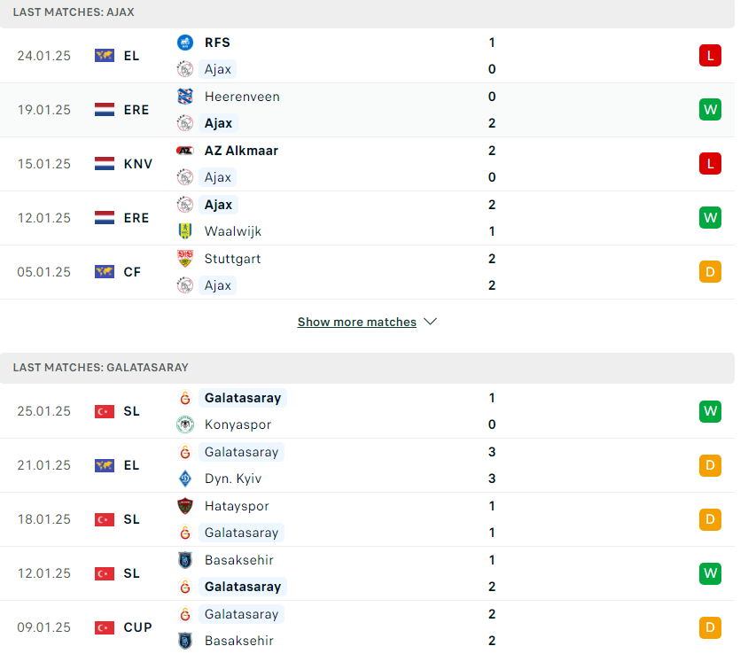The width and height of the screenshot is (748, 654).
Task: Click the Heerenveen club crest
Action: (x=185, y=97)
